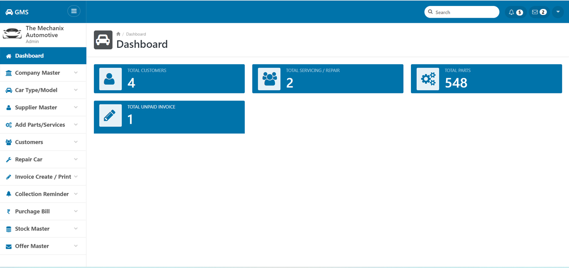Expand the Repair Car chevron
The width and height of the screenshot is (569, 268).
76,159
